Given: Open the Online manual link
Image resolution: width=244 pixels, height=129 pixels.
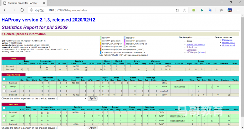Looking at the screenshot, I should (x=228, y=45).
